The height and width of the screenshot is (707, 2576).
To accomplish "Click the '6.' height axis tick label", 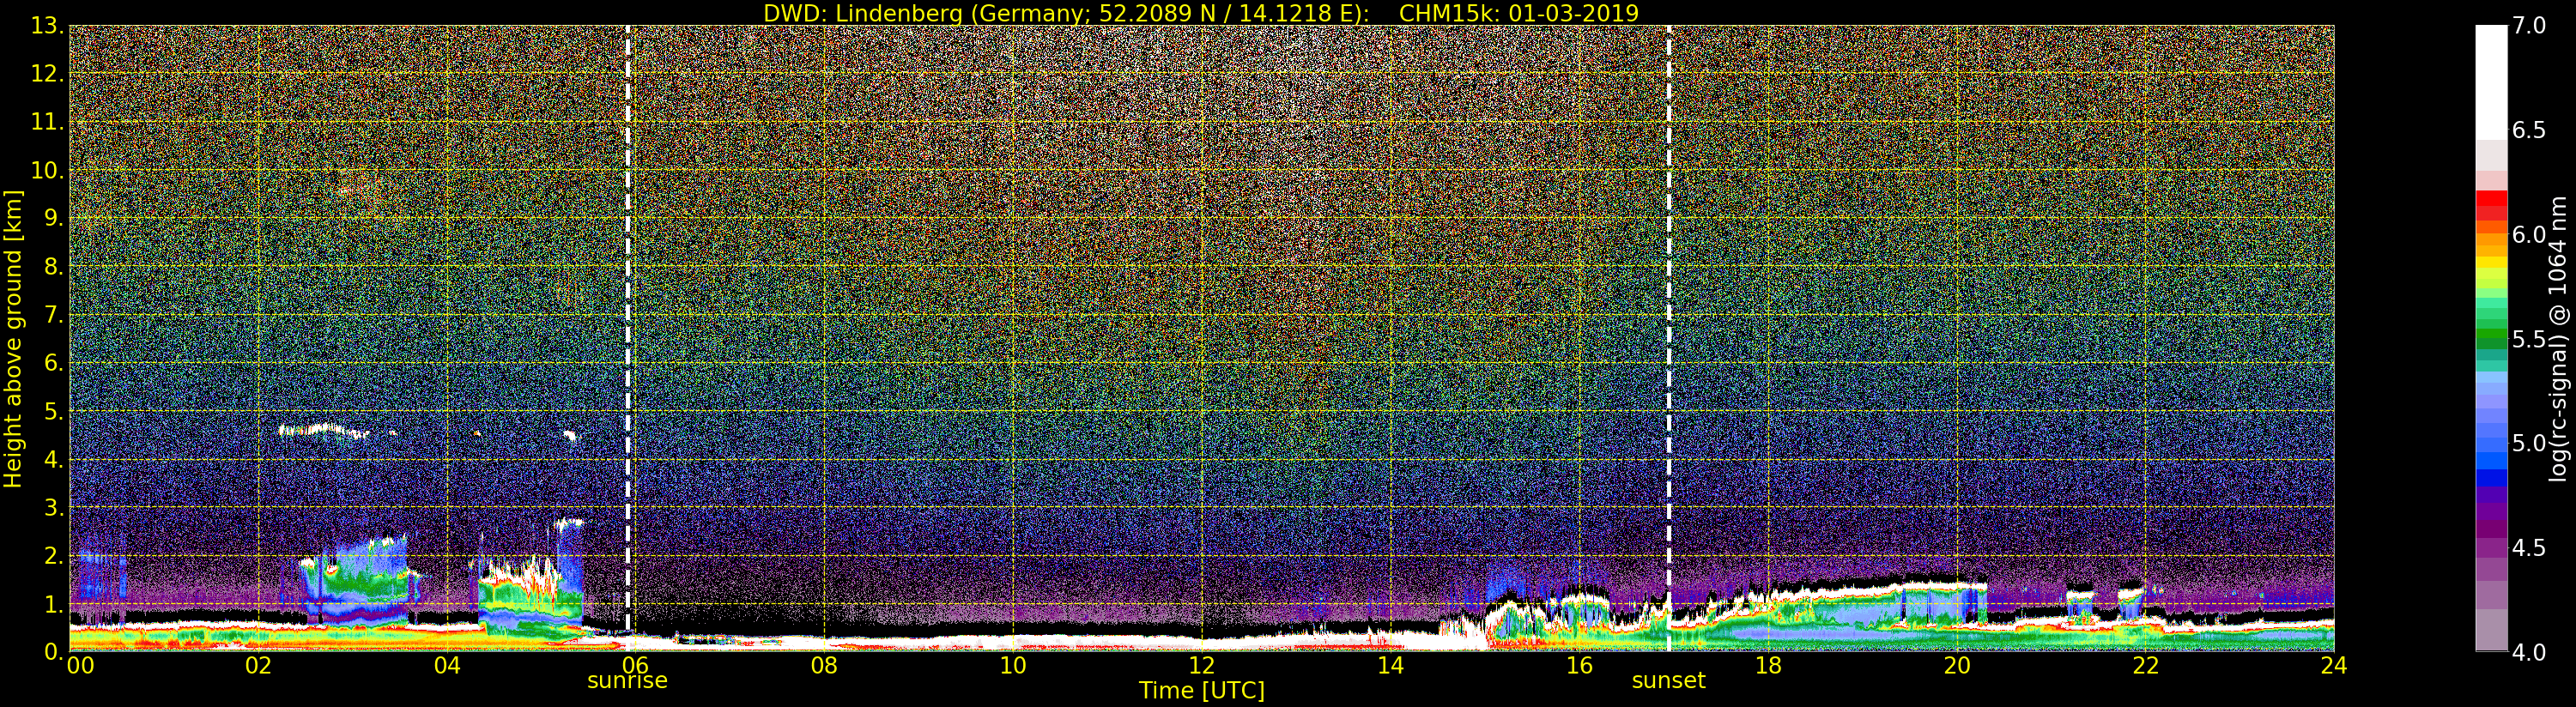I will [53, 363].
